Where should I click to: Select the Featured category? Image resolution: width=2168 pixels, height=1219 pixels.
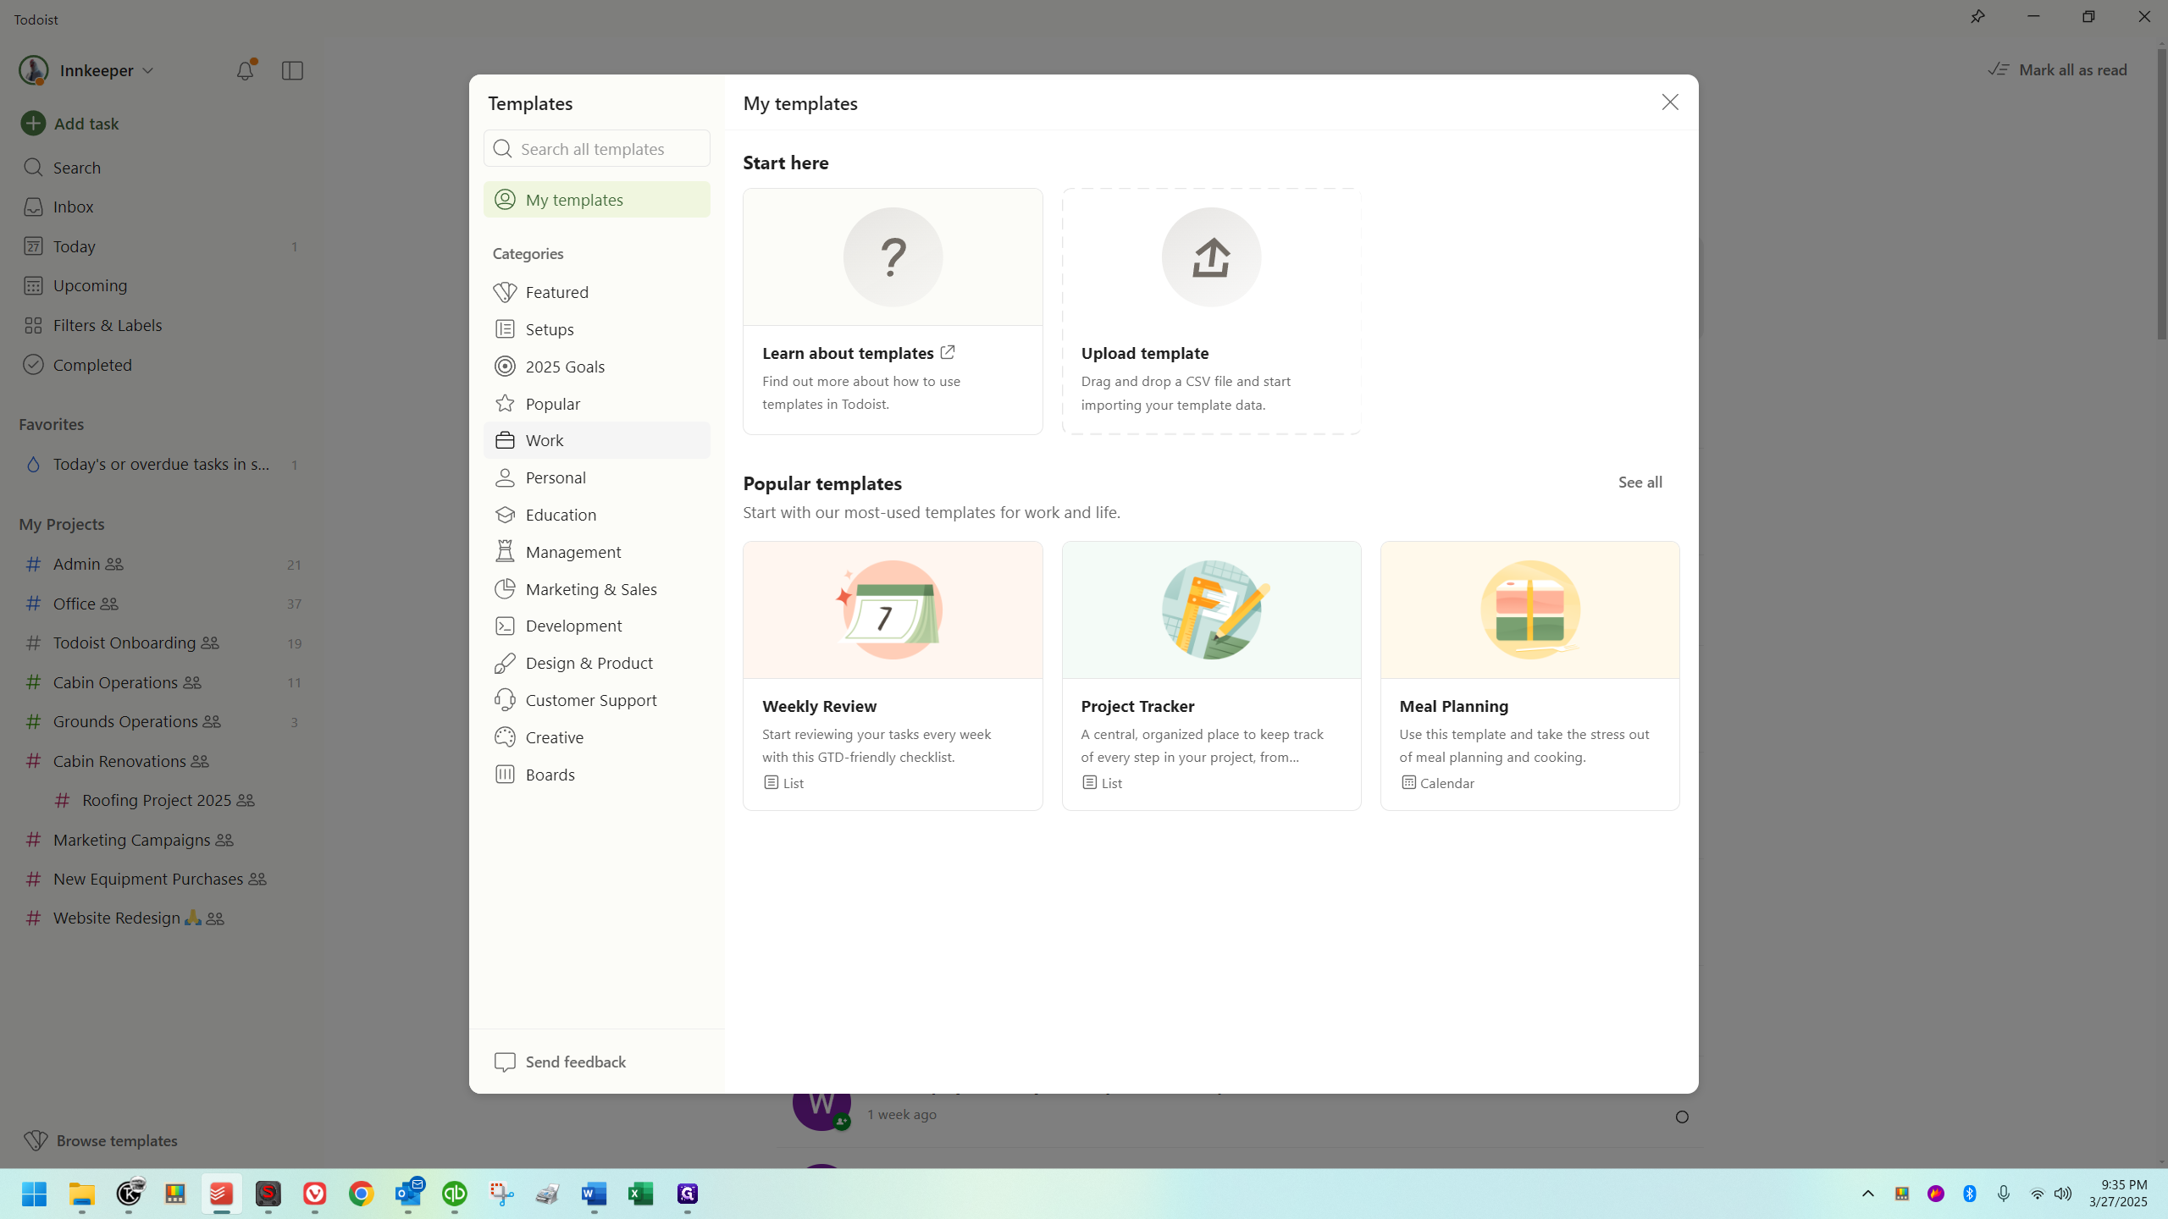(x=597, y=292)
